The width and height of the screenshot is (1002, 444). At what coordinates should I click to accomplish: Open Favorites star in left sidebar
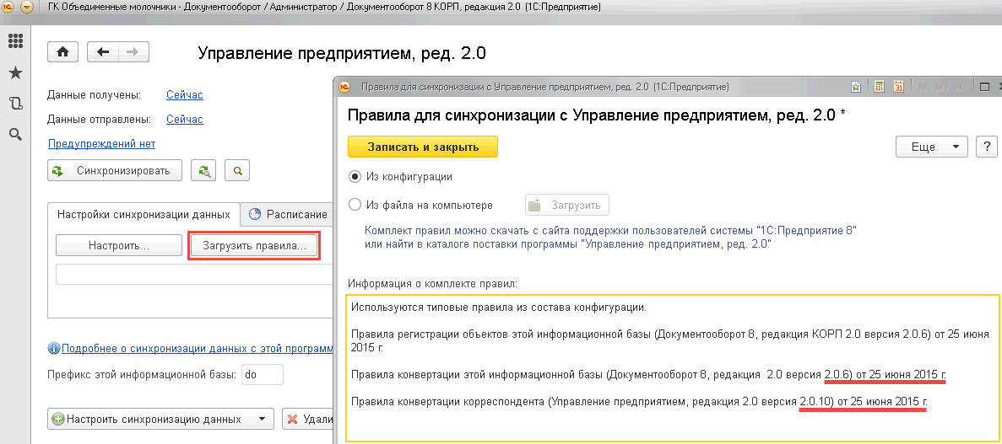[x=15, y=72]
